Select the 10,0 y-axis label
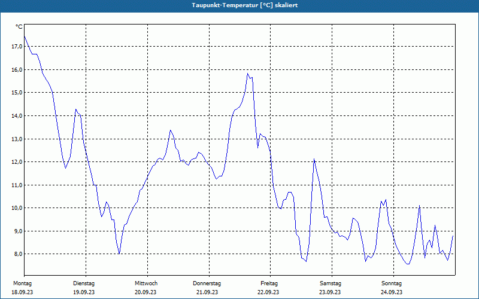The image size is (479, 299). (17, 208)
